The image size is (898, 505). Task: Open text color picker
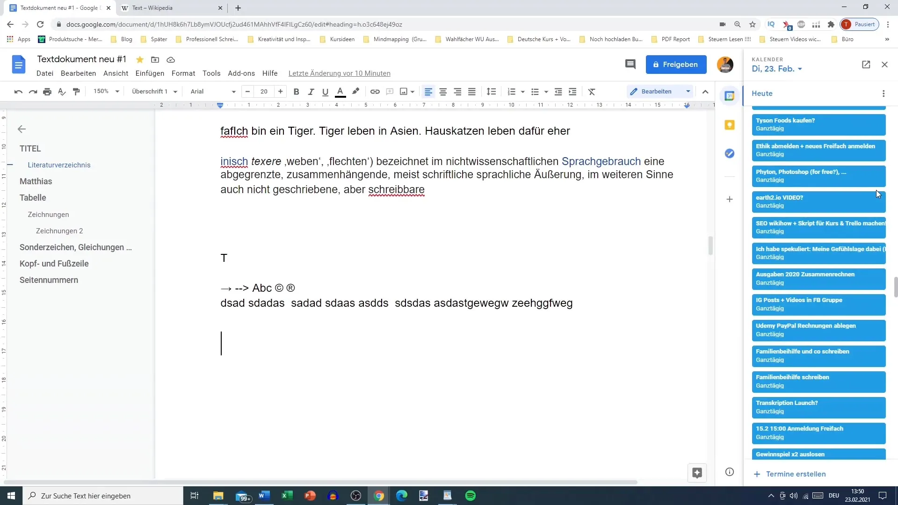[340, 92]
